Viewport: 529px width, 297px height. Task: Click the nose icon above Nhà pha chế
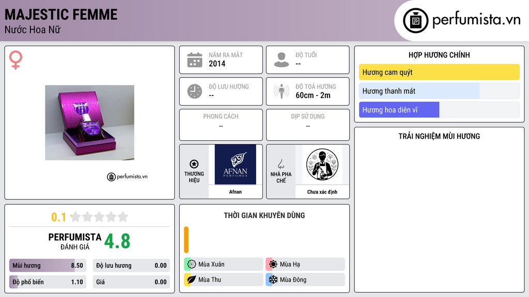tap(281, 164)
